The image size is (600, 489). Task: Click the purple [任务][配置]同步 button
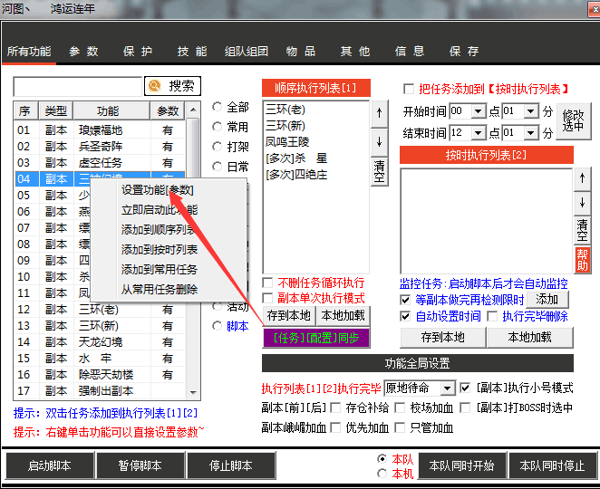pyautogui.click(x=316, y=338)
